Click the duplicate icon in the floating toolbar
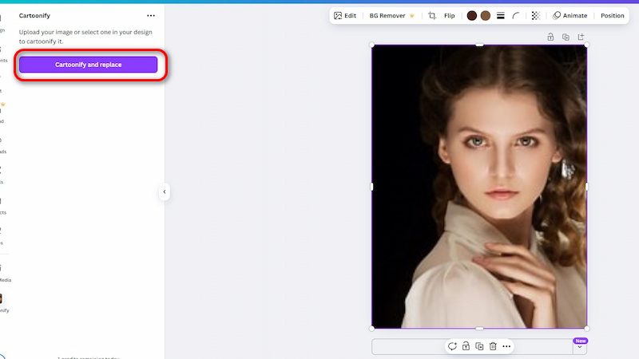This screenshot has width=639, height=359. tap(479, 346)
